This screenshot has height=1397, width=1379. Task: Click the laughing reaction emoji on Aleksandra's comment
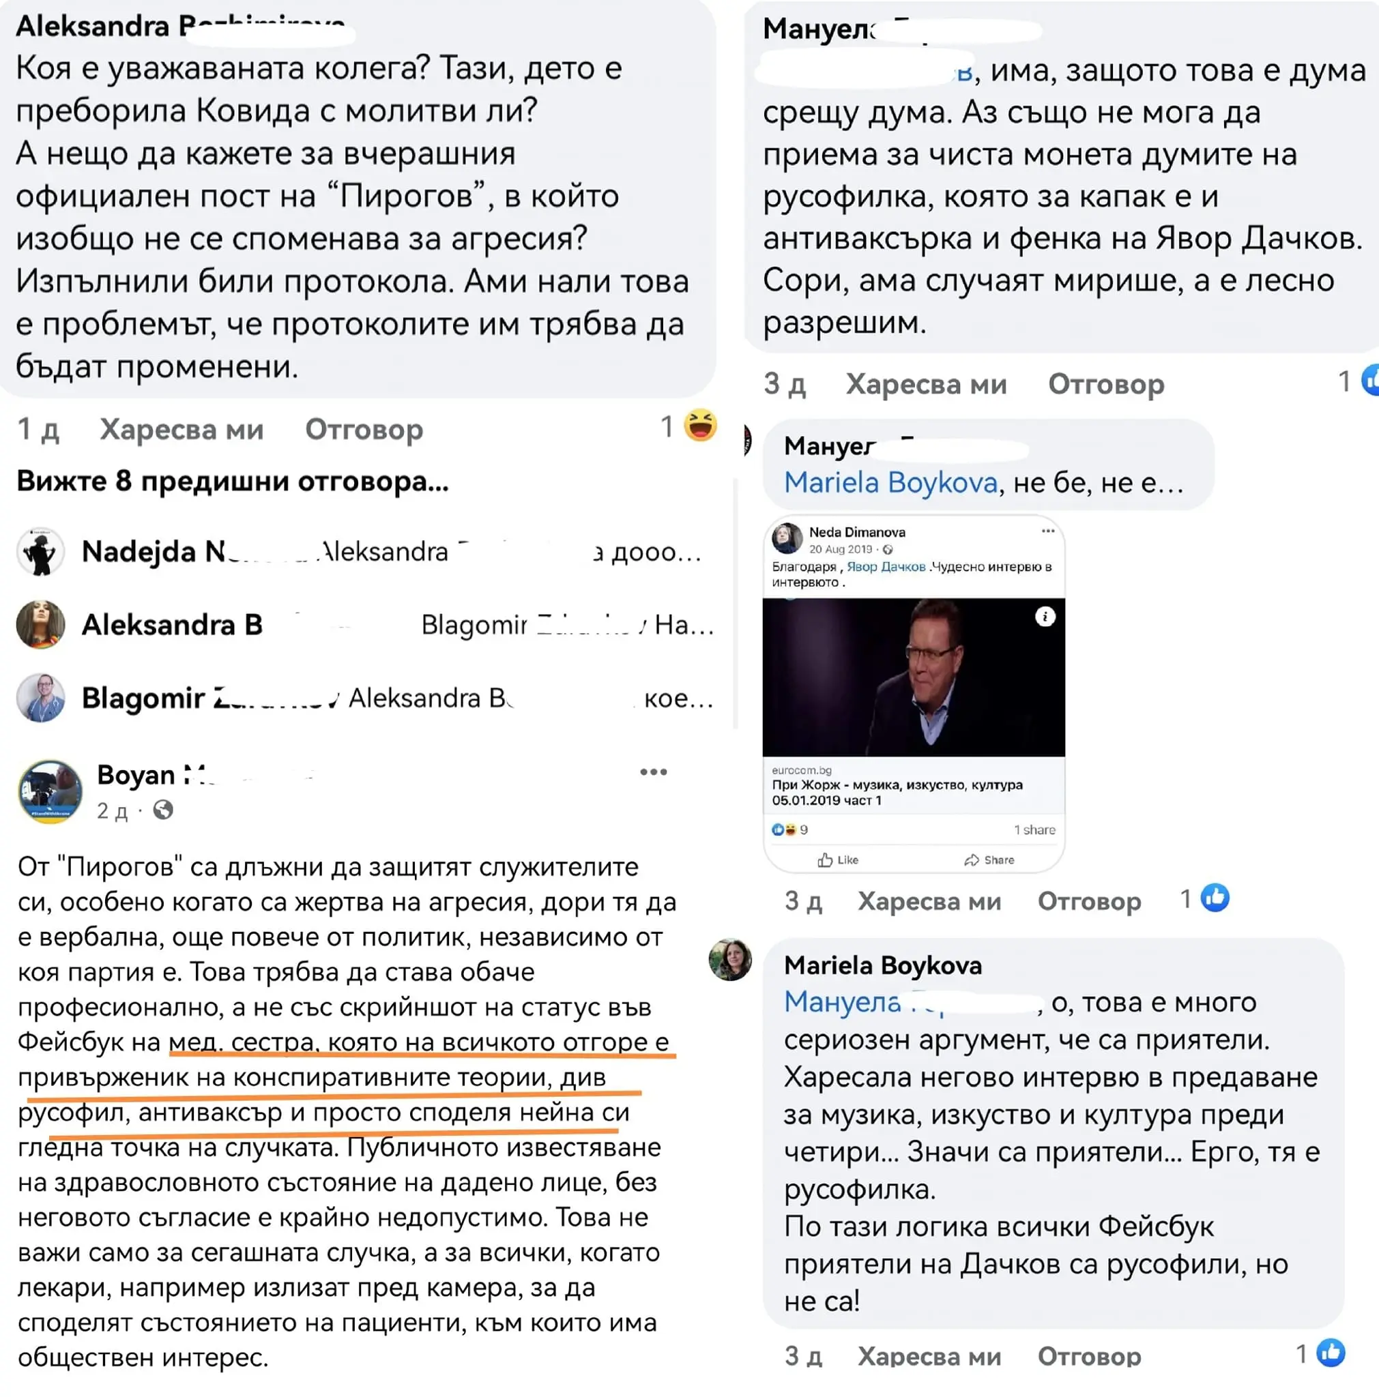click(x=700, y=425)
